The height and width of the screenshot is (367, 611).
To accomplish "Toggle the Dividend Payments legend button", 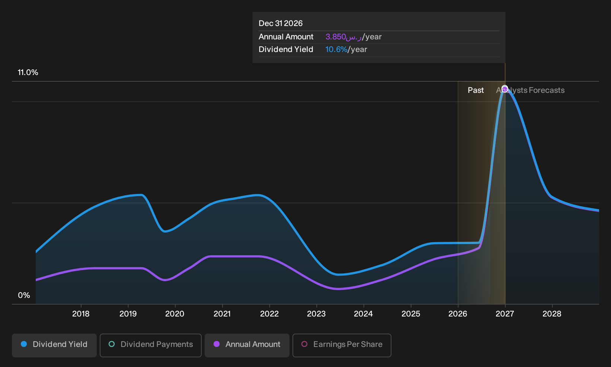I will pos(151,345).
